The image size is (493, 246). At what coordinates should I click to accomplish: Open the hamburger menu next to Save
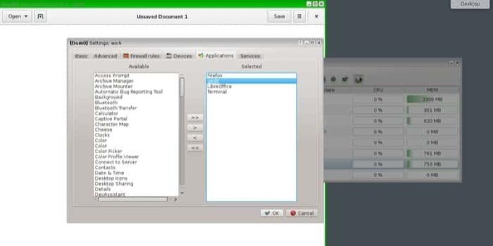[299, 17]
